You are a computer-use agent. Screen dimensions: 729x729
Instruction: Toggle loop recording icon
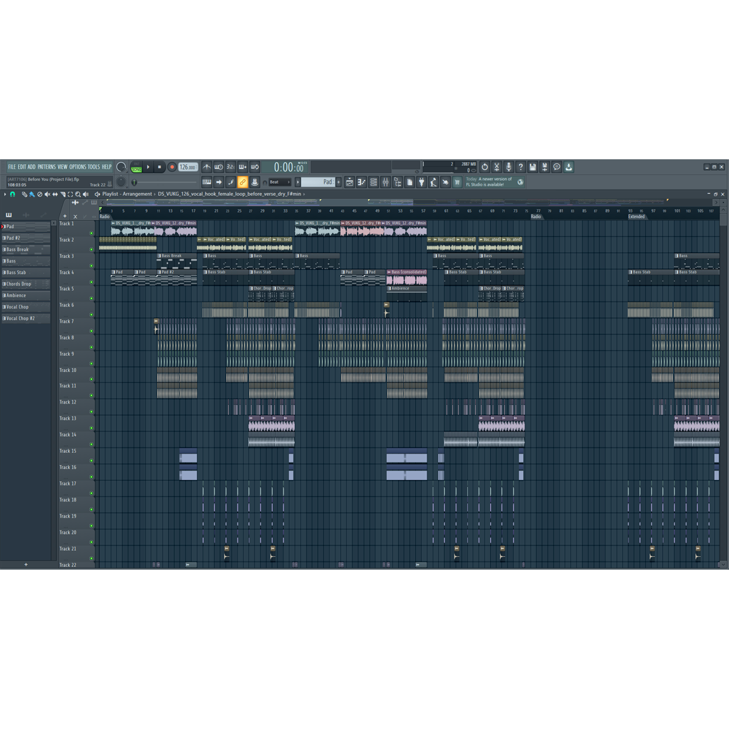[254, 167]
